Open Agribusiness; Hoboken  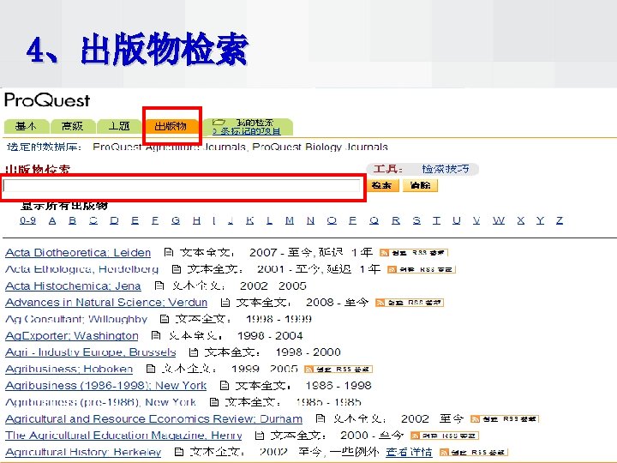[x=69, y=369]
